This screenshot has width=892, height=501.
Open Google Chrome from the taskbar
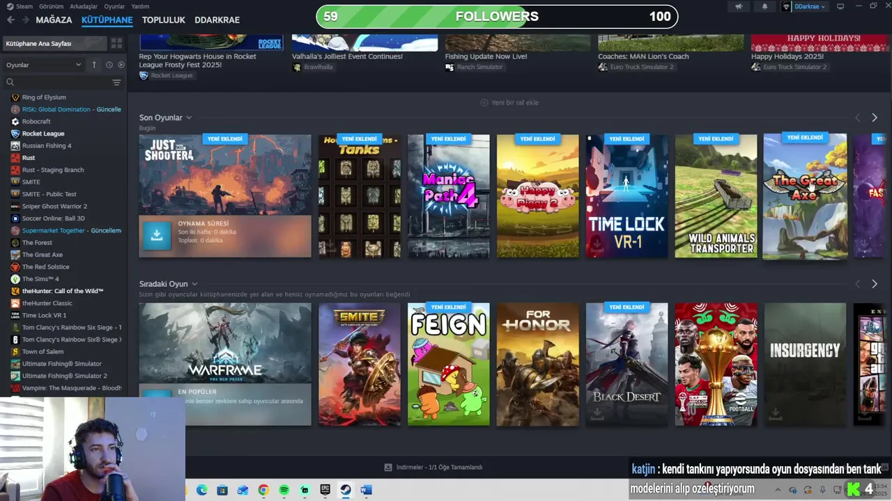click(x=263, y=490)
